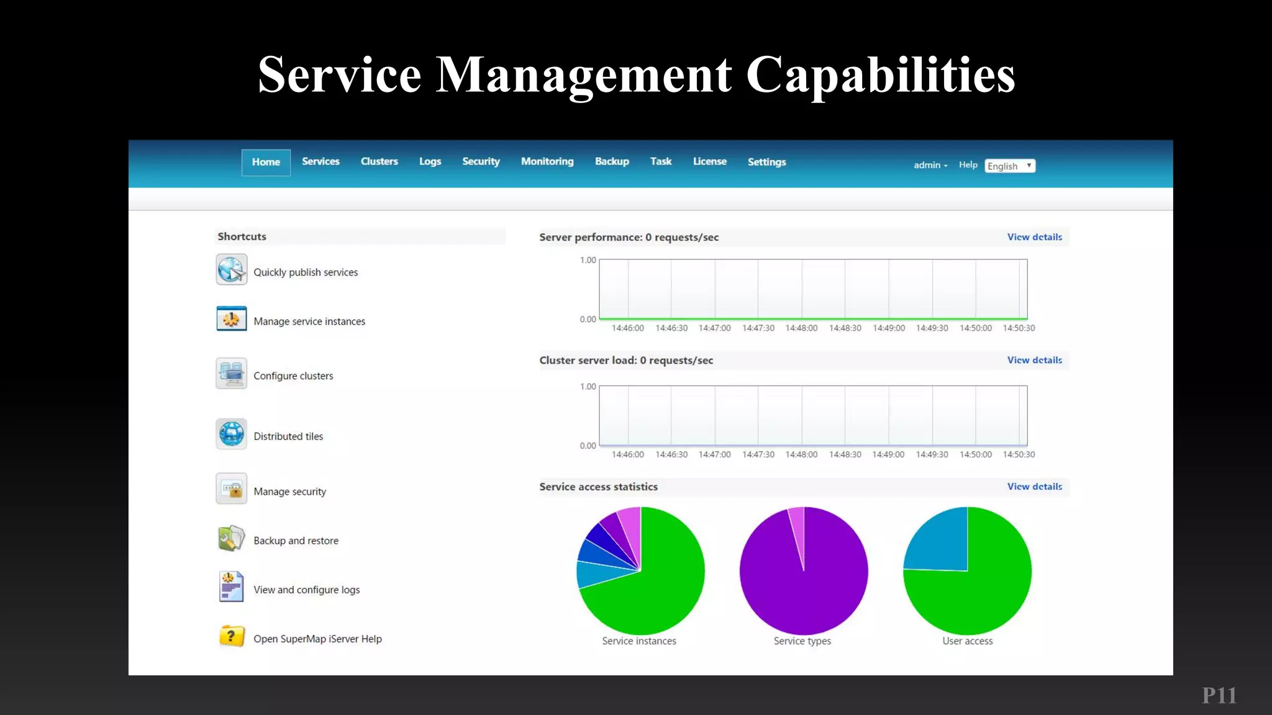The height and width of the screenshot is (715, 1272).
Task: View details of Server performance
Action: point(1035,237)
